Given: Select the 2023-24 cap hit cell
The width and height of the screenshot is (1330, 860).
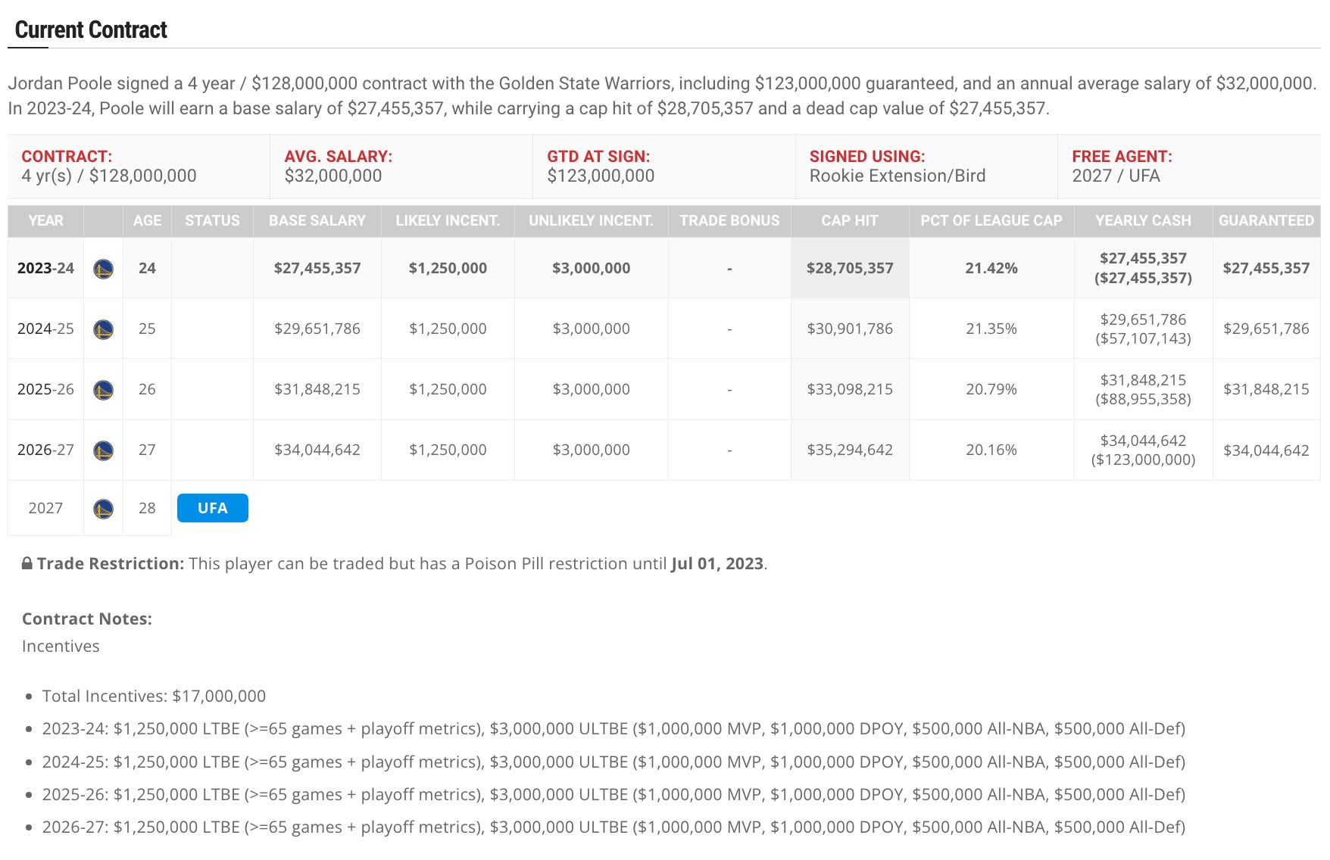Looking at the screenshot, I should click(849, 268).
